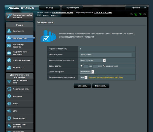Open Интернет menu label
This screenshot has height=132, width=153.
click(x=17, y=96)
